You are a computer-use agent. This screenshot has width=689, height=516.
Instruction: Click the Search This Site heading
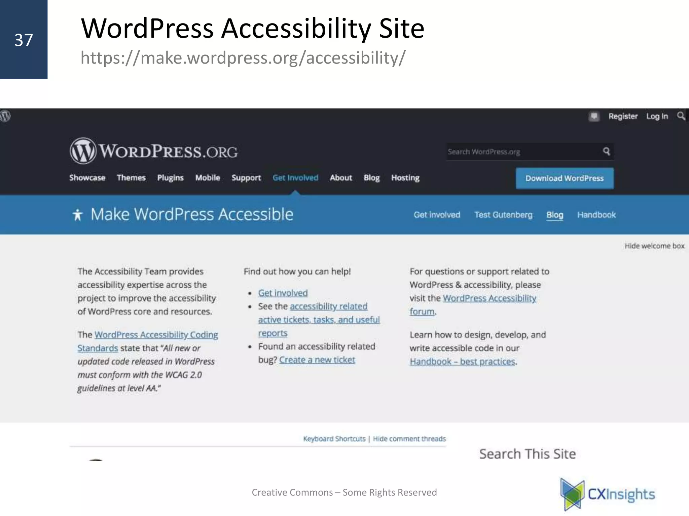(x=528, y=454)
